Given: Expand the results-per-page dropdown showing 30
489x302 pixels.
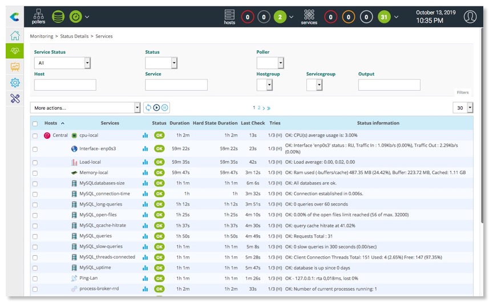Looking at the screenshot, I should pos(462,107).
